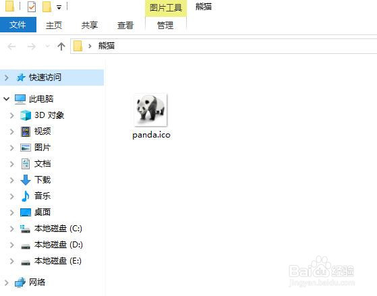This screenshot has height=296, width=377.
Task: Open 3D 对象 folder in sidebar
Action: coord(49,115)
